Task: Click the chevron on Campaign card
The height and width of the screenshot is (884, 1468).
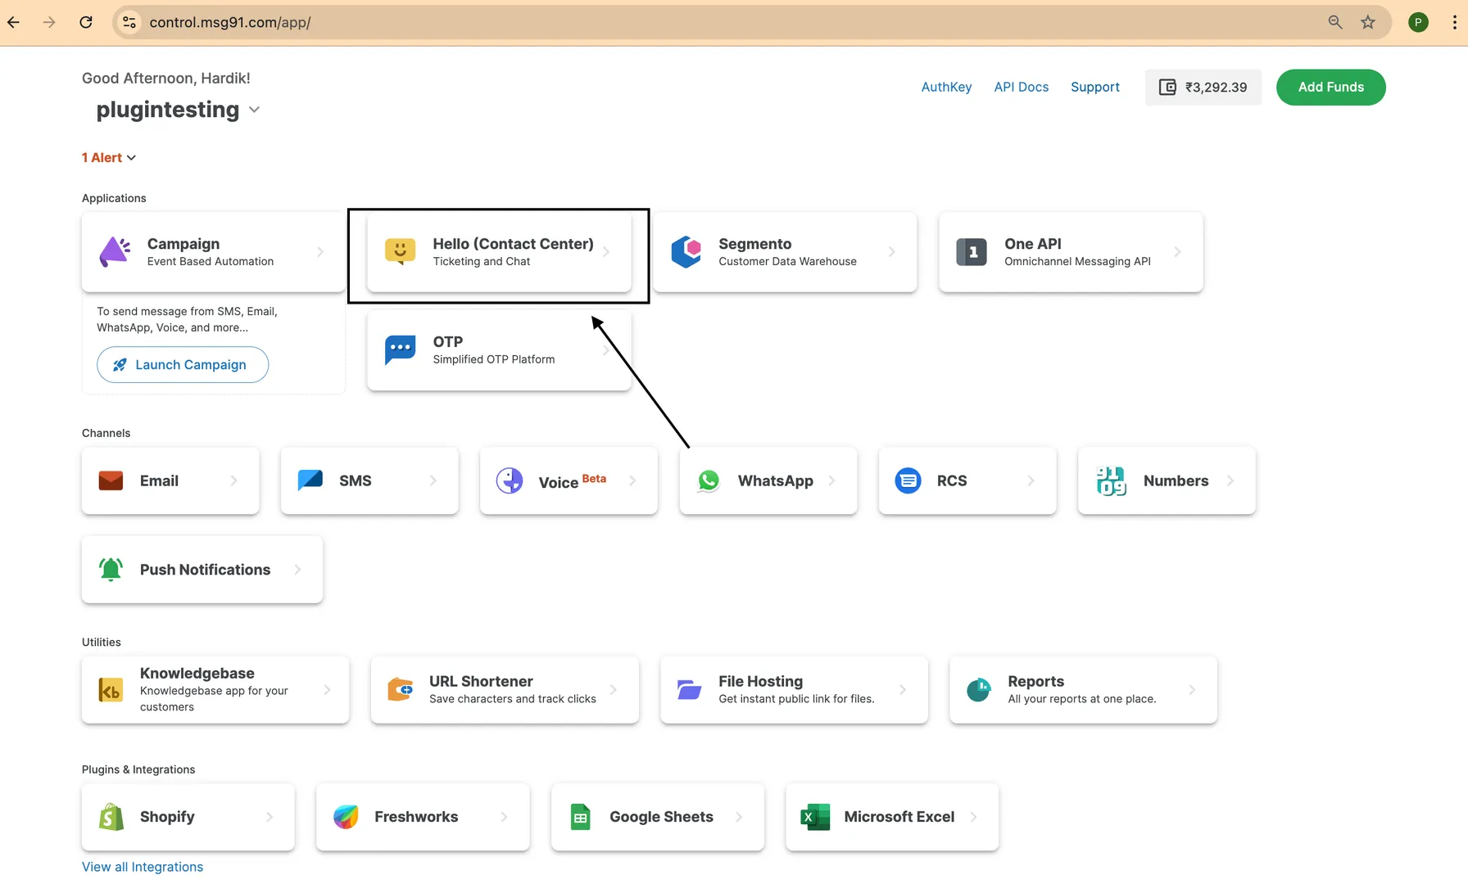Action: (320, 252)
